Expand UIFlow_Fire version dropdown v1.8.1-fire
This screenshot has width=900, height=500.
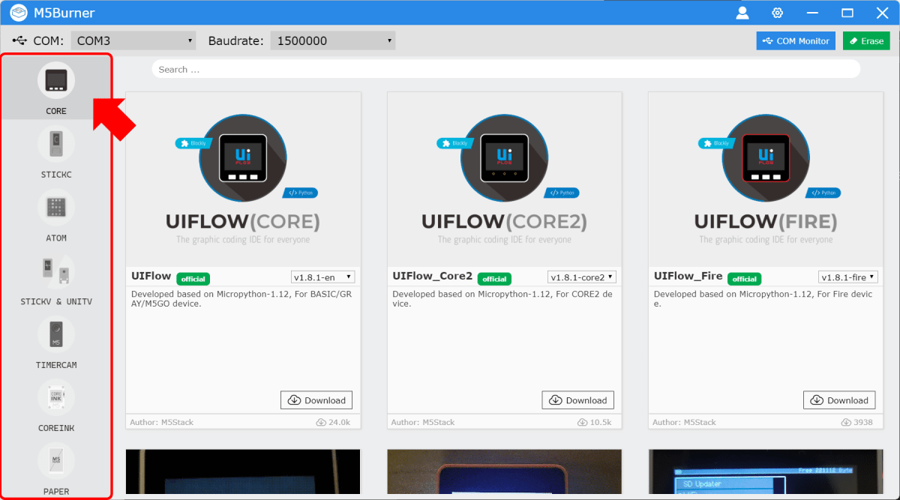(848, 277)
